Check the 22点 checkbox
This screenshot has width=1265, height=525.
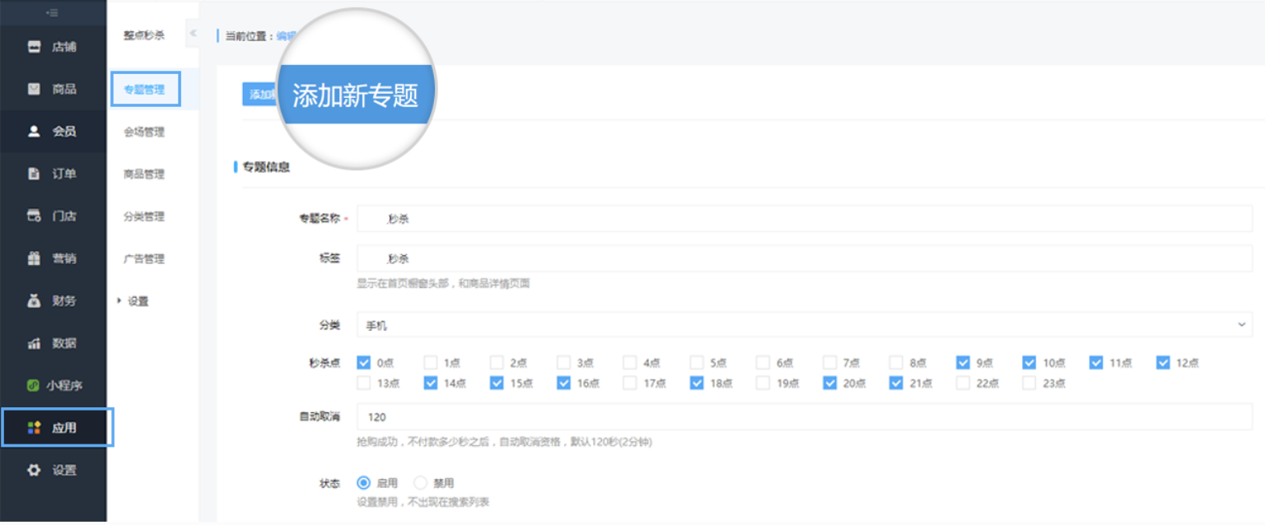pos(963,383)
